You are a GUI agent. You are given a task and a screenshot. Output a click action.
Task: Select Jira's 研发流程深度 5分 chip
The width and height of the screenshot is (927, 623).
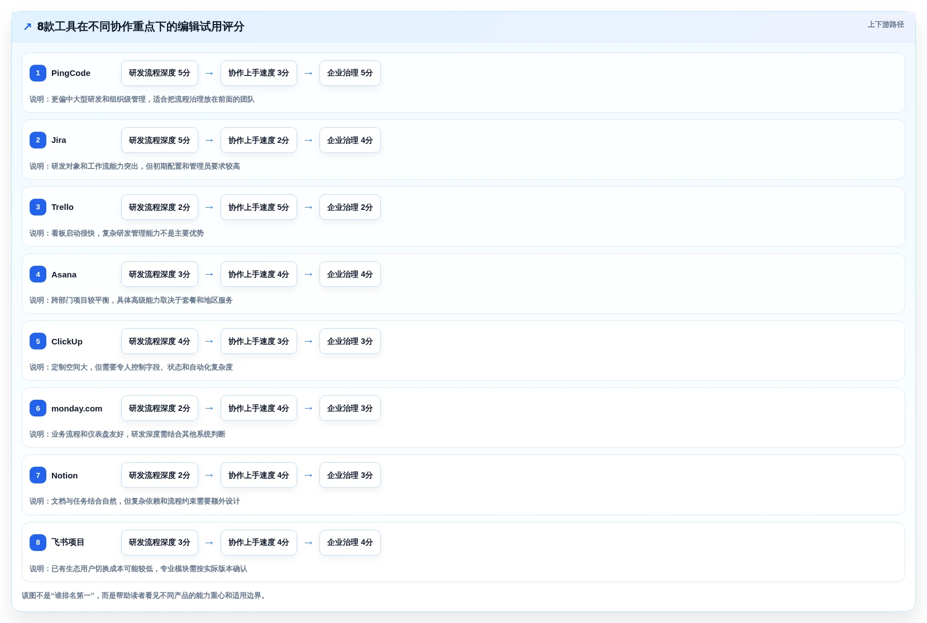[160, 140]
